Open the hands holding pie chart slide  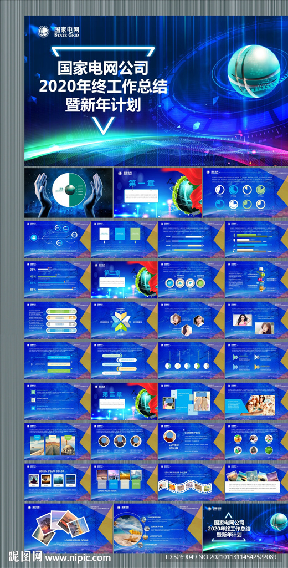(69, 192)
